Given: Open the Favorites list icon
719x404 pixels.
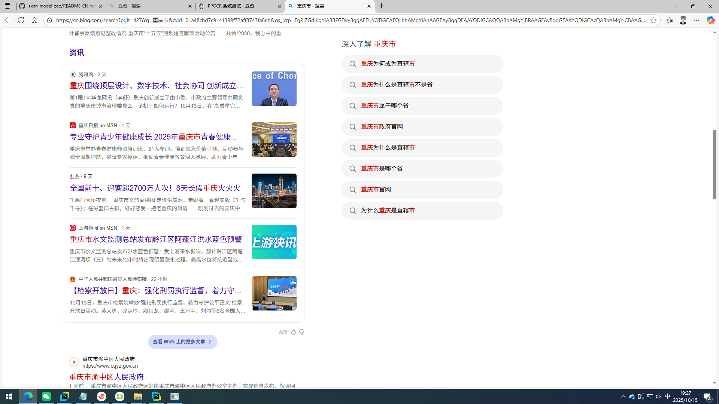Looking at the screenshot, I should coord(670,20).
